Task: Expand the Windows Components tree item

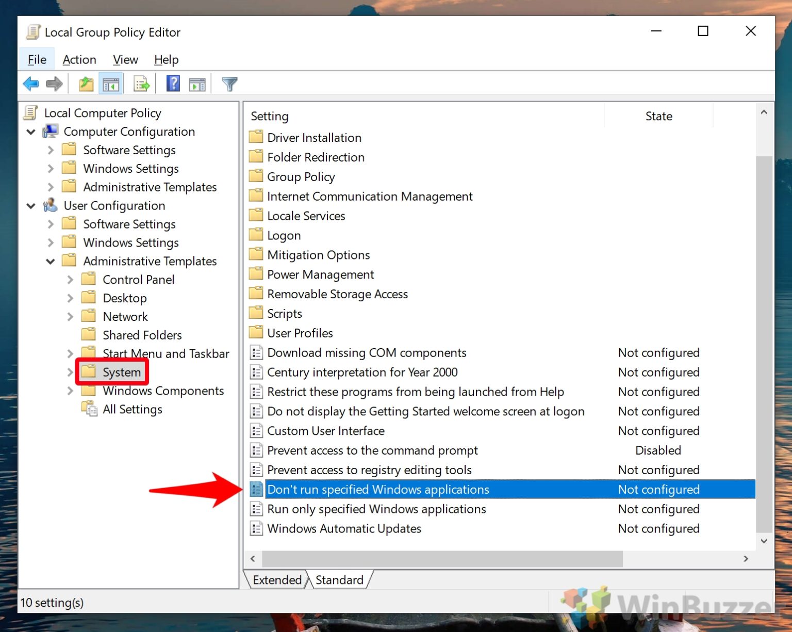Action: pos(70,391)
